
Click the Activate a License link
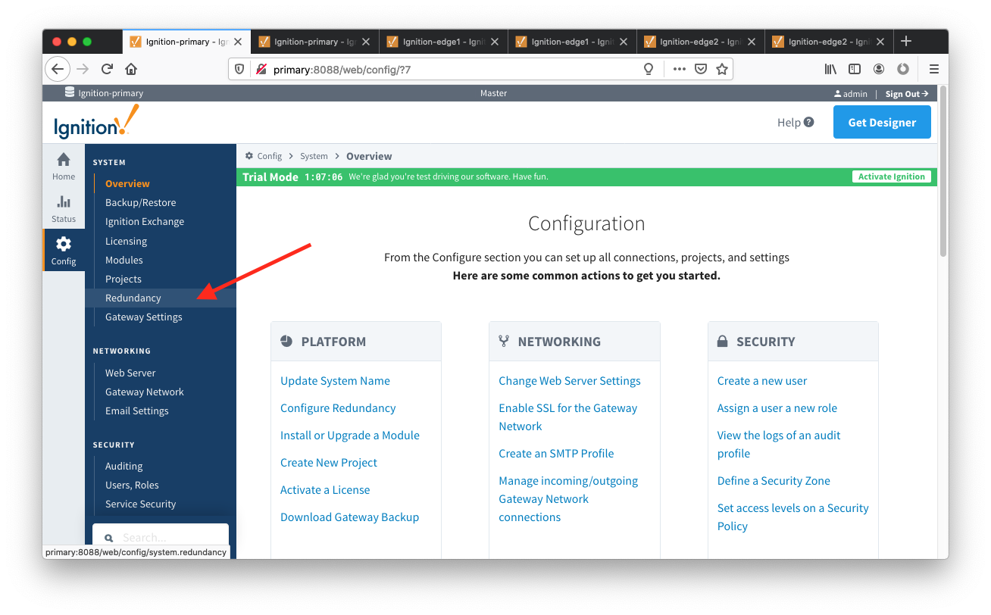(x=325, y=490)
